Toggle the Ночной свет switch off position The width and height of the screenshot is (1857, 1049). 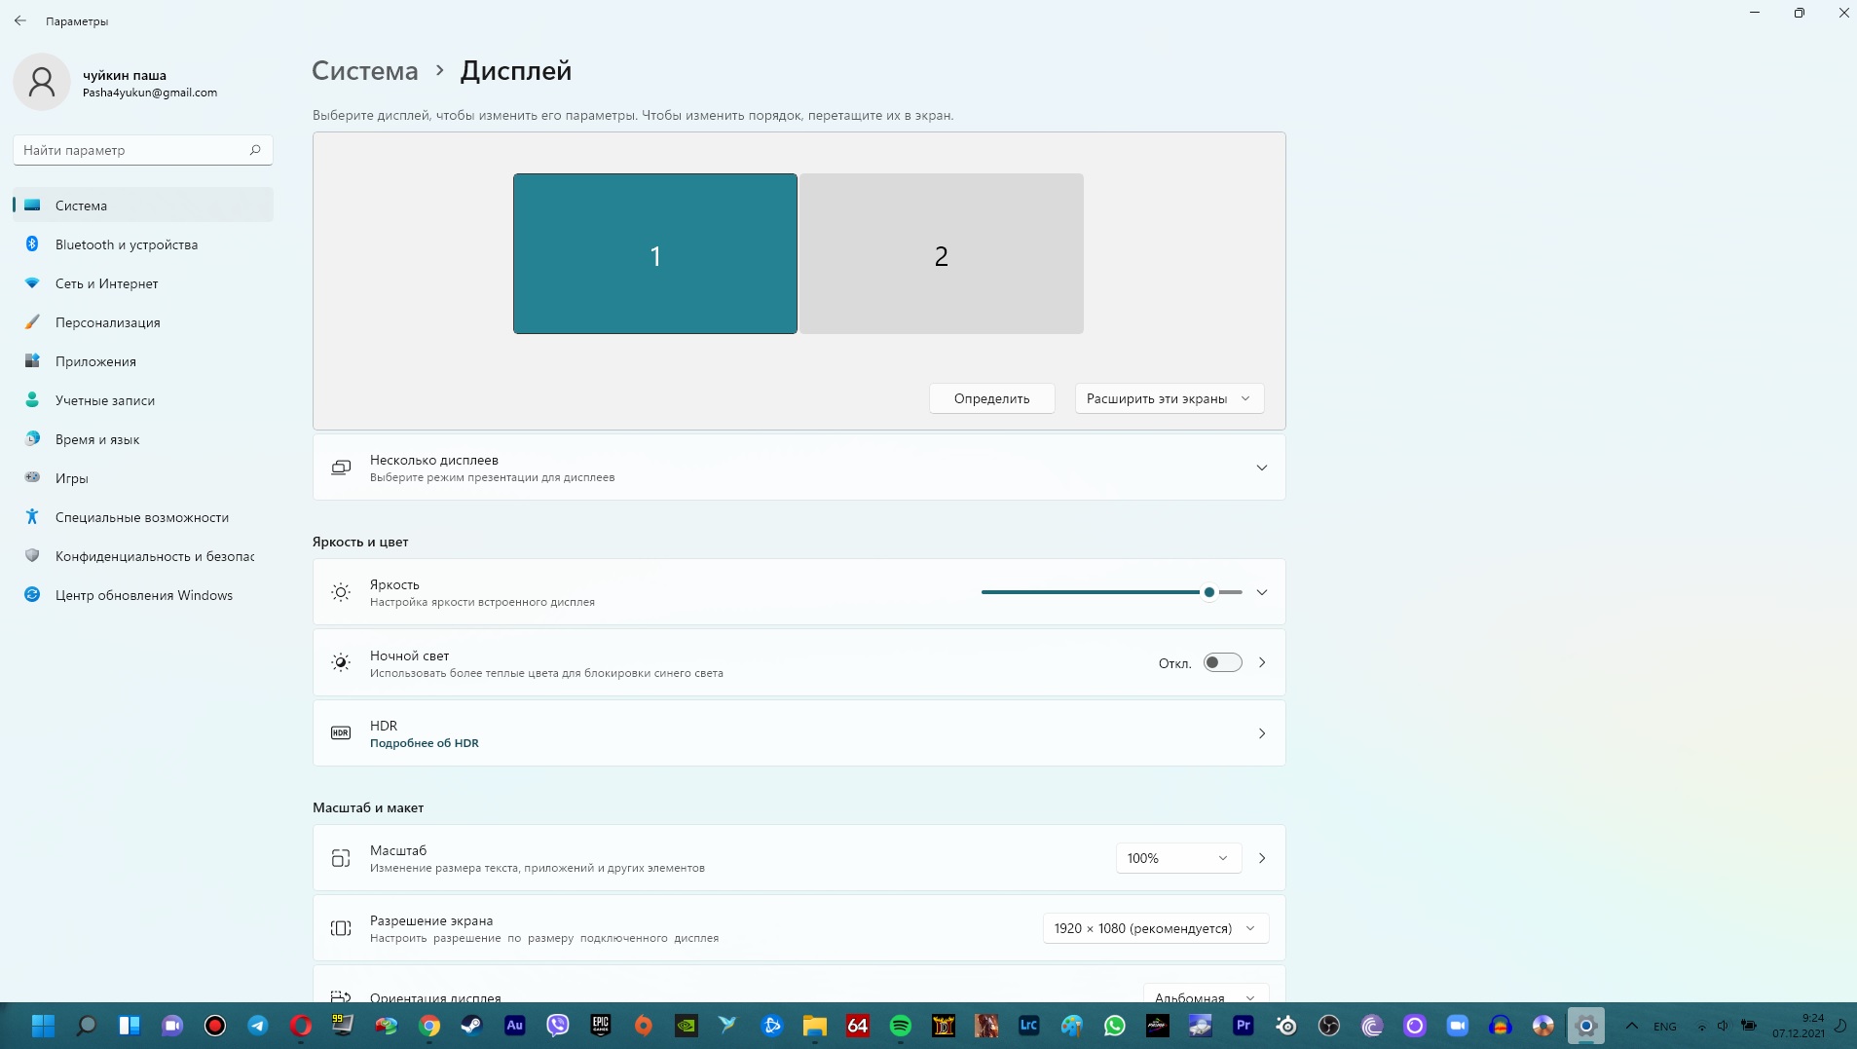(1222, 662)
